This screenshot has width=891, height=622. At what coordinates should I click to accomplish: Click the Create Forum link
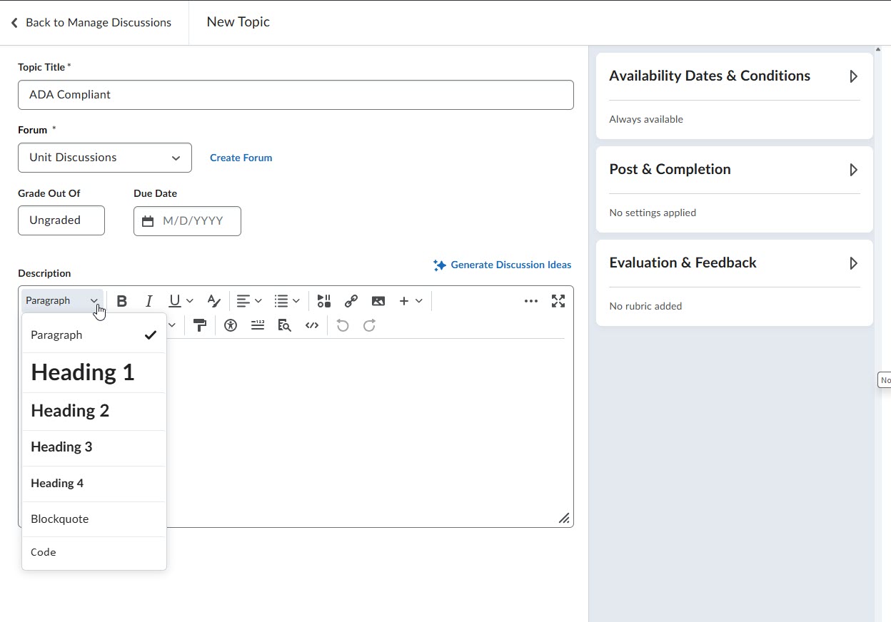click(x=241, y=158)
